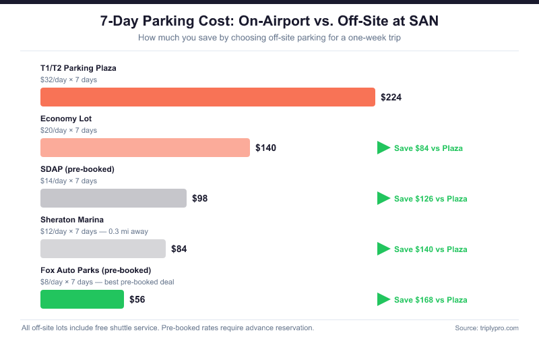Click the T1/T2 Parking Plaza orange bar
Screen dimensions: 539x337
click(208, 97)
